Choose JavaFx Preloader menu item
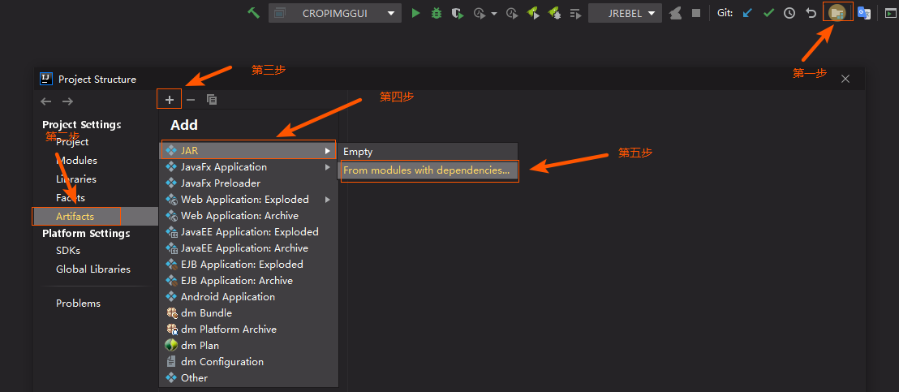899x392 pixels. pos(248,183)
